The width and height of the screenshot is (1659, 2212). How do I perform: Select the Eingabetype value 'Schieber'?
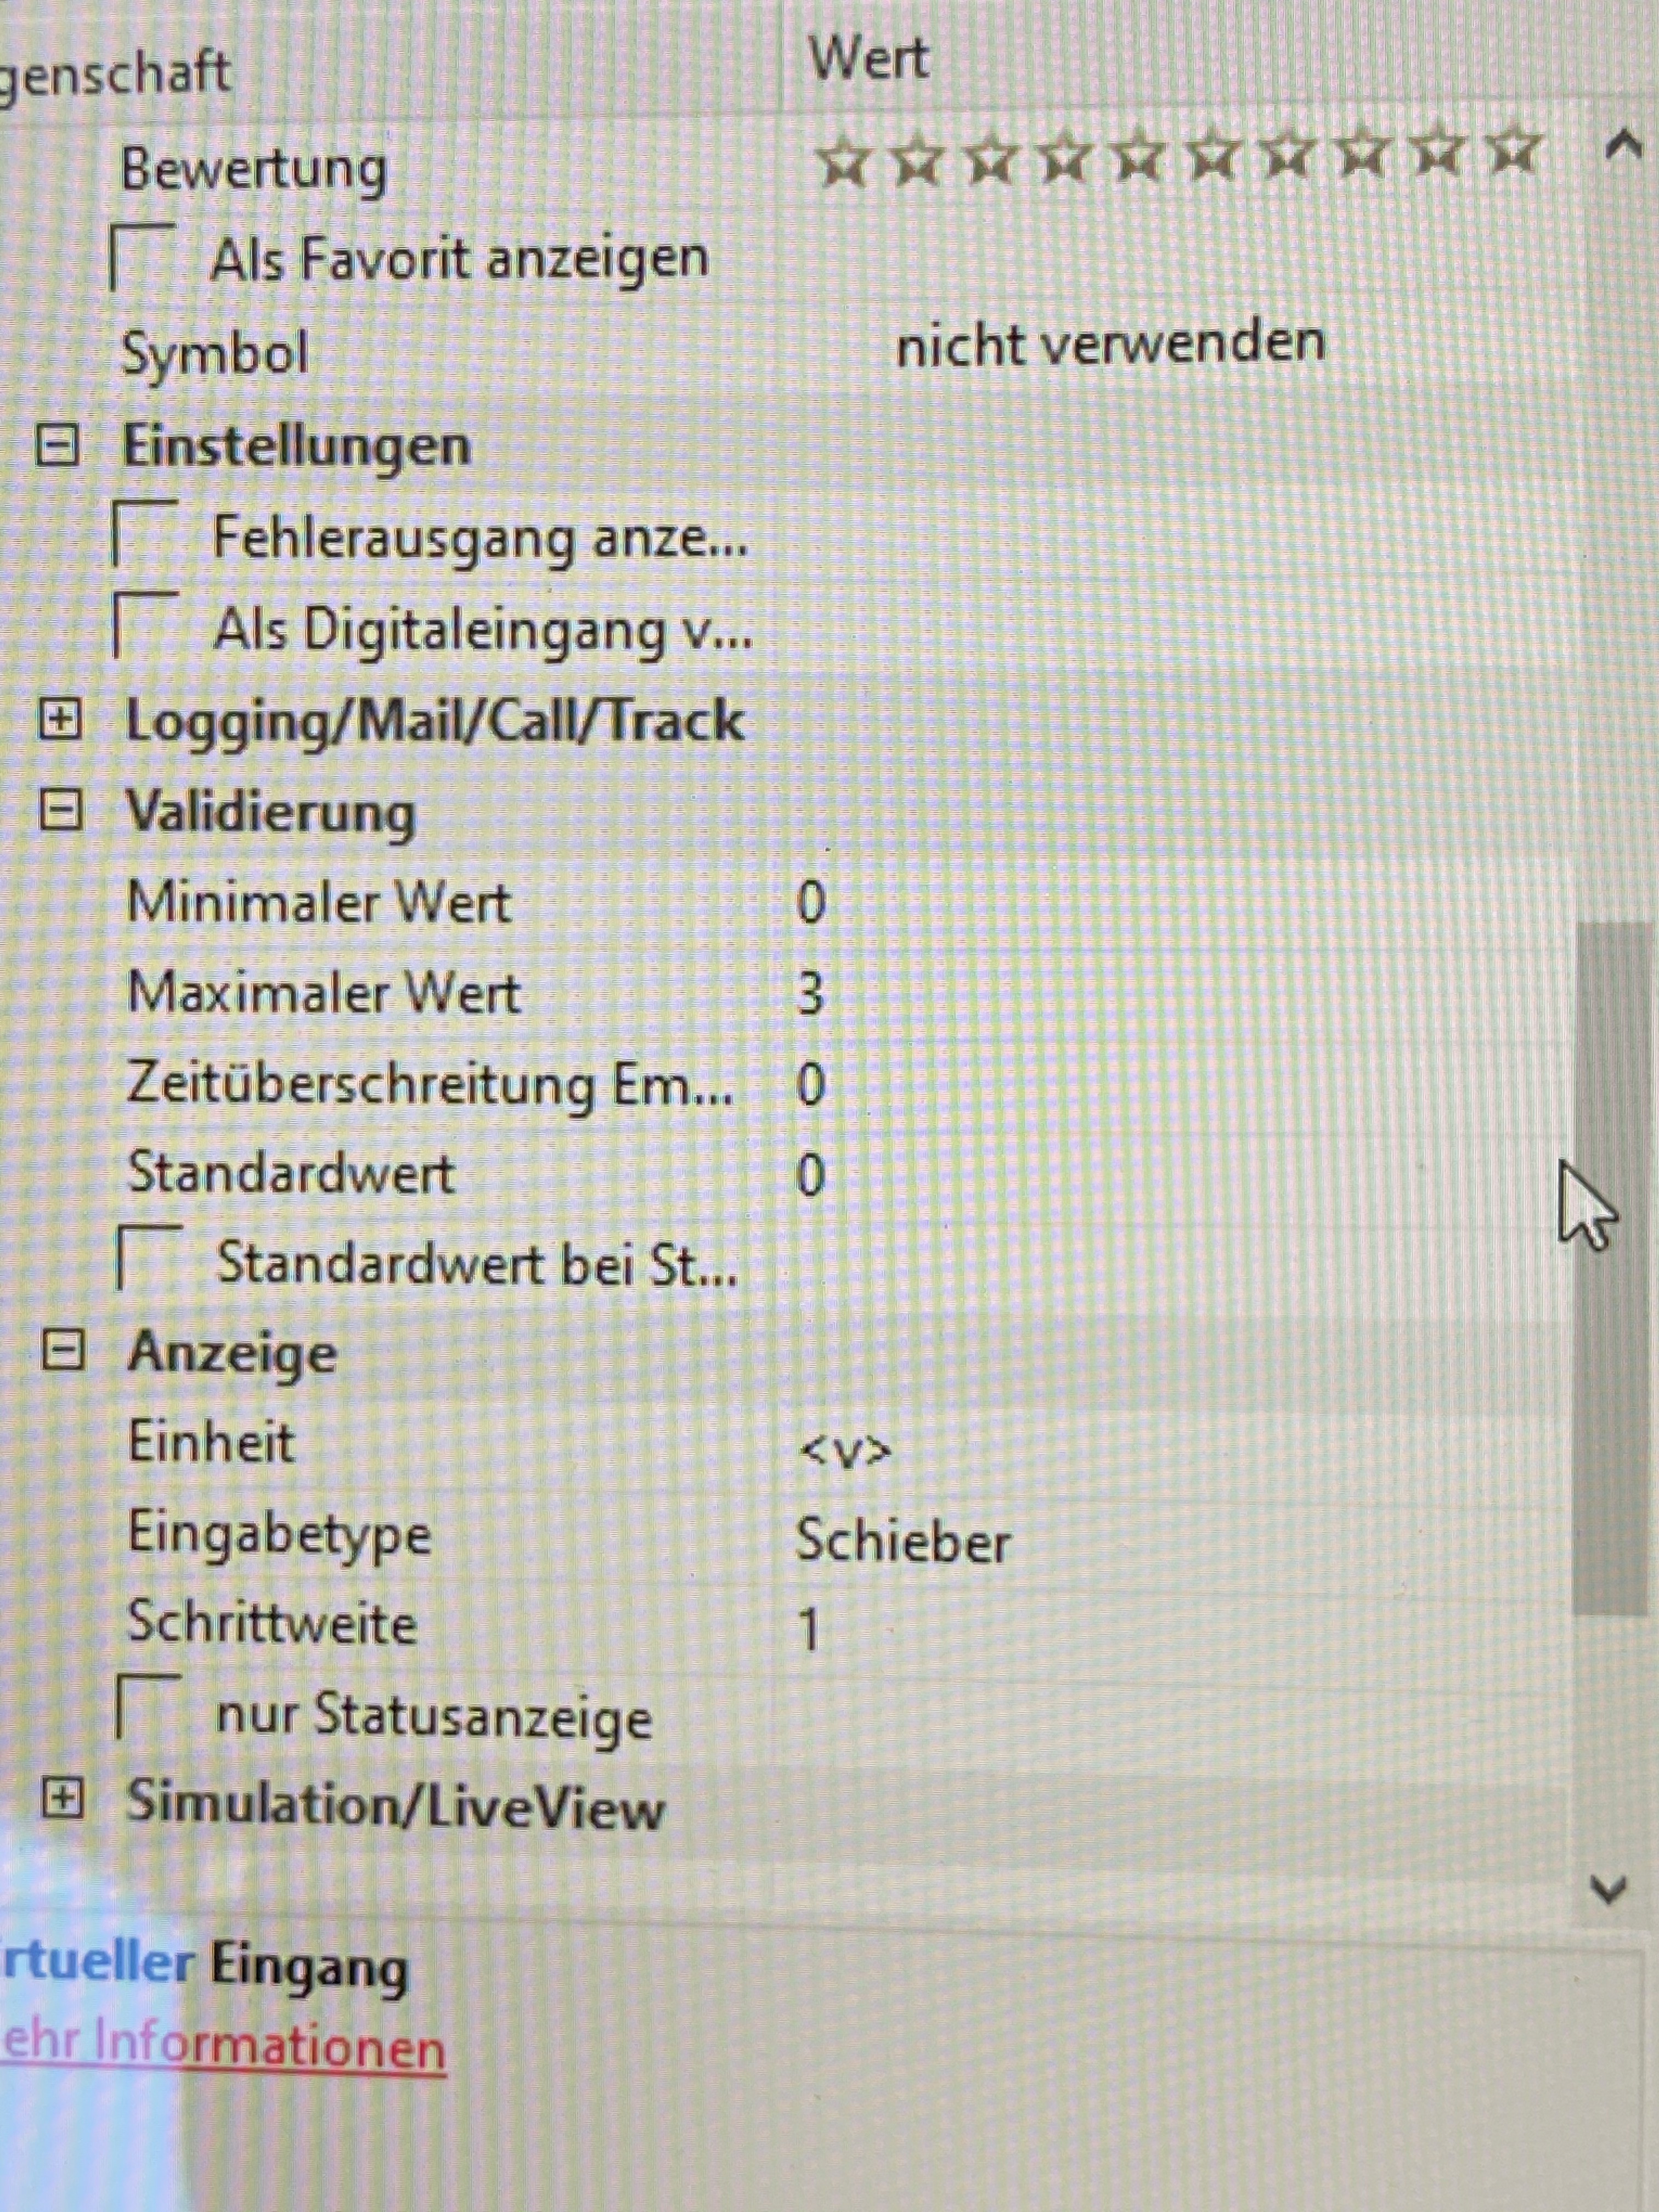click(902, 1541)
